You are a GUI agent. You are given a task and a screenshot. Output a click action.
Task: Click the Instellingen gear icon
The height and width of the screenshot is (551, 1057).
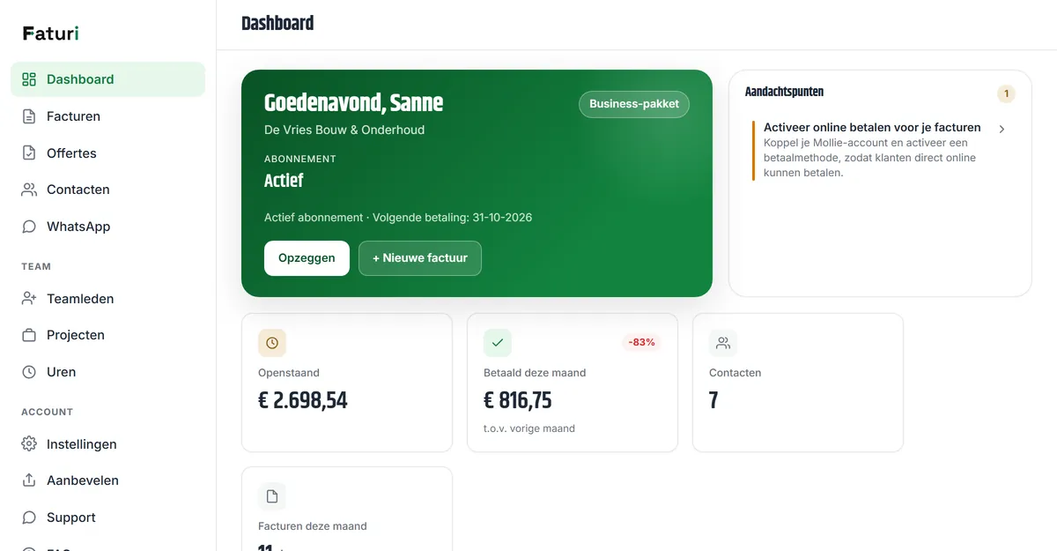click(29, 444)
